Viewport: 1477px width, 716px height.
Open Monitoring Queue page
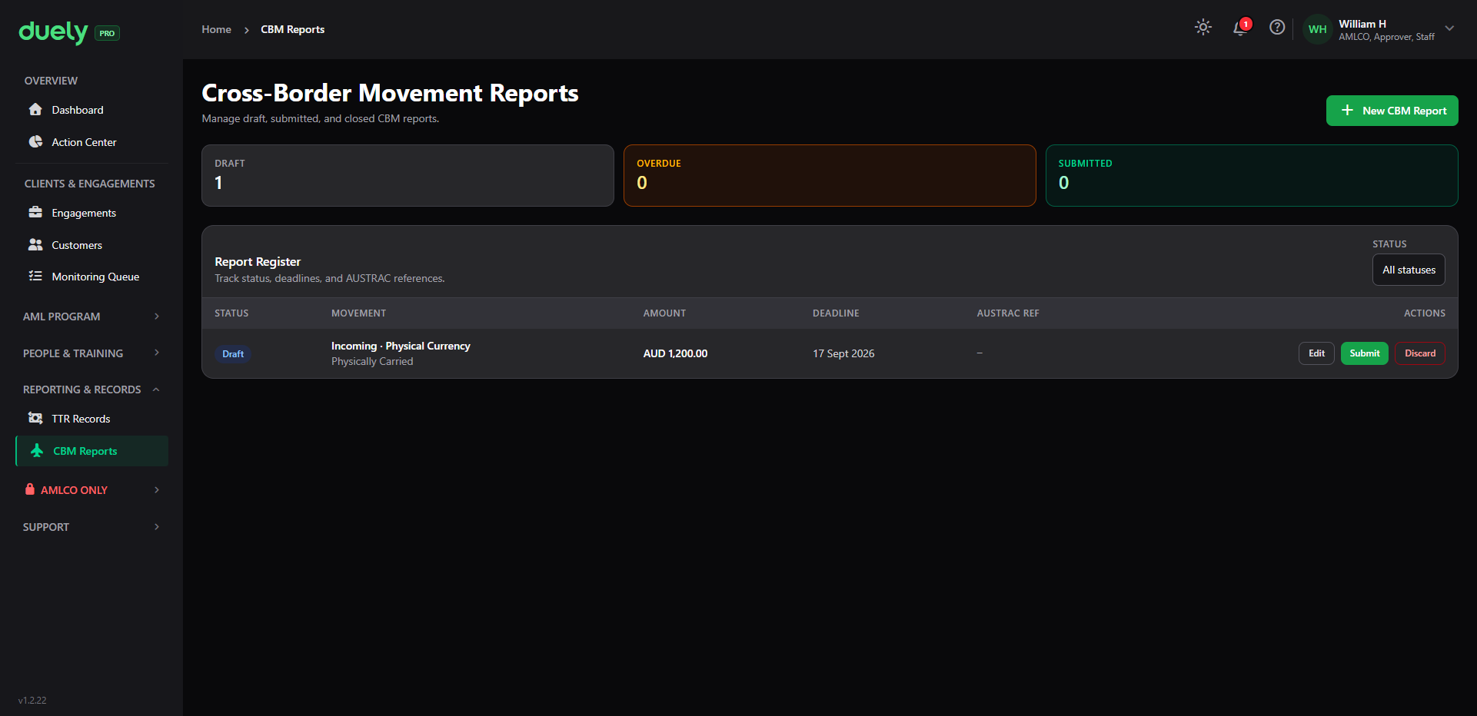(91, 277)
